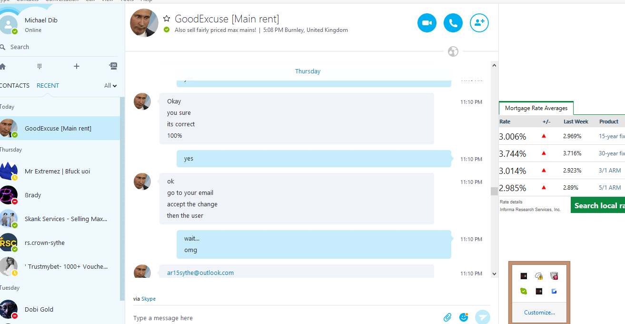Screen dimensions: 625x324
Task: Open the bots icon in sidebar
Action: [x=113, y=66]
